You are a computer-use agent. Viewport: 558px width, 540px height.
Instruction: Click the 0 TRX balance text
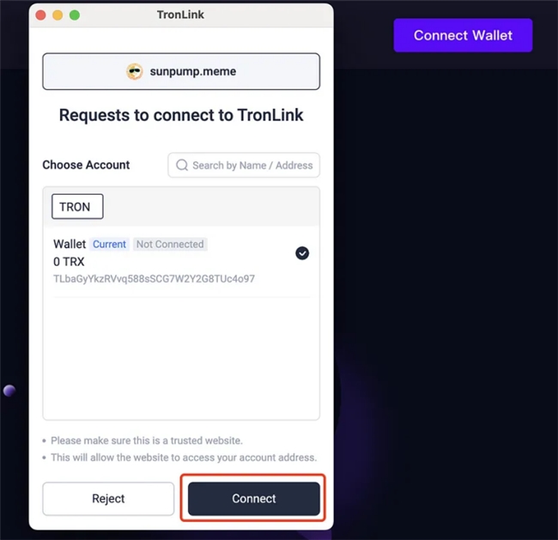[x=69, y=262]
